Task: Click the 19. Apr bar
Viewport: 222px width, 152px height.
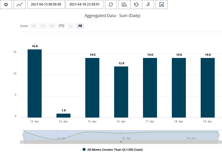Action: [x=208, y=88]
